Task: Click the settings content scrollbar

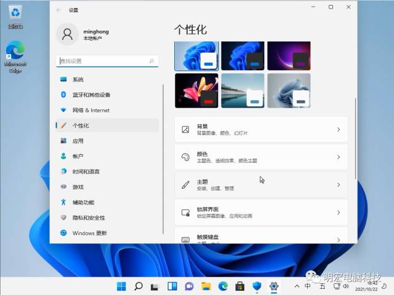Action: [355, 138]
